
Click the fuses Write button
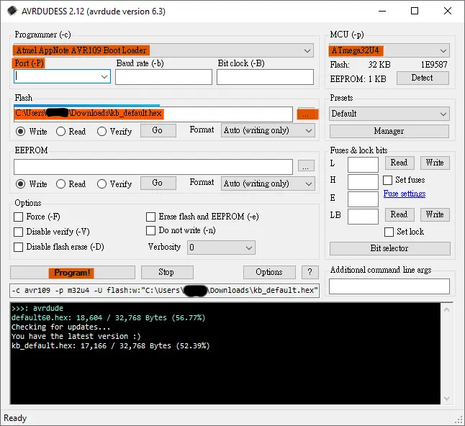tap(435, 163)
